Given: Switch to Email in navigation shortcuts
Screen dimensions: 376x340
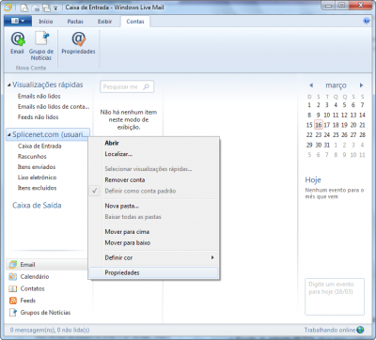Looking at the screenshot, I should click(x=47, y=265).
